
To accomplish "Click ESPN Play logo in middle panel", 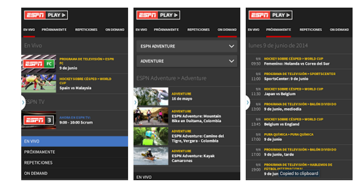I will point(158,15).
